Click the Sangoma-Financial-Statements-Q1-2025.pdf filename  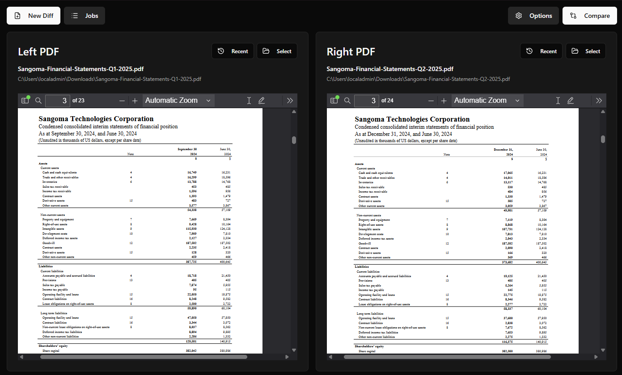(x=80, y=69)
